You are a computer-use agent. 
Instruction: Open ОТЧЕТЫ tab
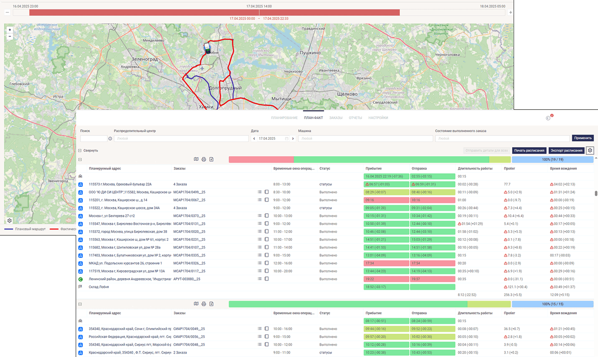tap(355, 118)
